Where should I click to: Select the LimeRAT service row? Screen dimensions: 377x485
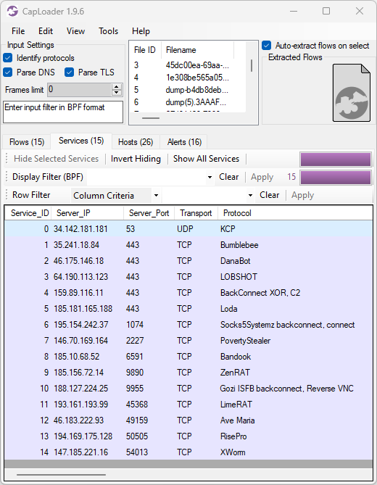188,405
